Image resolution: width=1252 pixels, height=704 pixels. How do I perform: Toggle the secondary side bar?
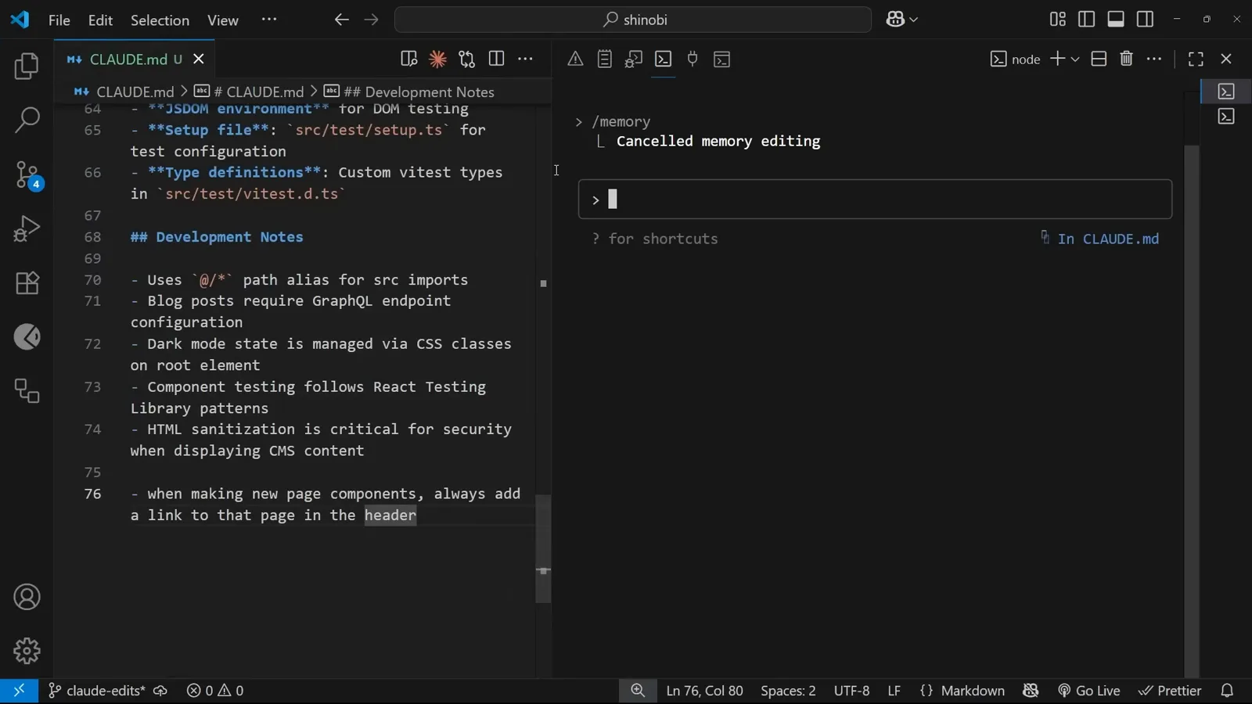pos(1145,20)
